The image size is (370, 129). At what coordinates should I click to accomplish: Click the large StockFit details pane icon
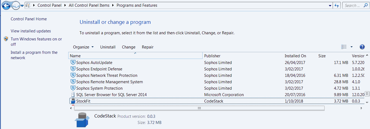82,120
